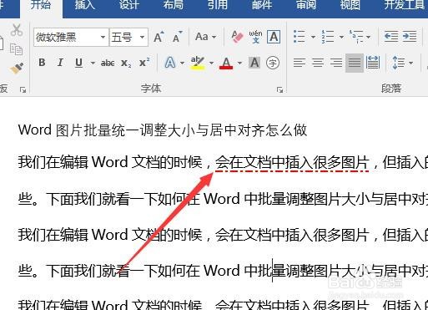This screenshot has height=310, width=428.
Task: Switch to the 视图 tab
Action: coord(350,5)
